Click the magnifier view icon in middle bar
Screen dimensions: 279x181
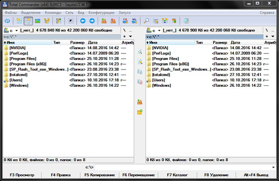tap(140, 52)
